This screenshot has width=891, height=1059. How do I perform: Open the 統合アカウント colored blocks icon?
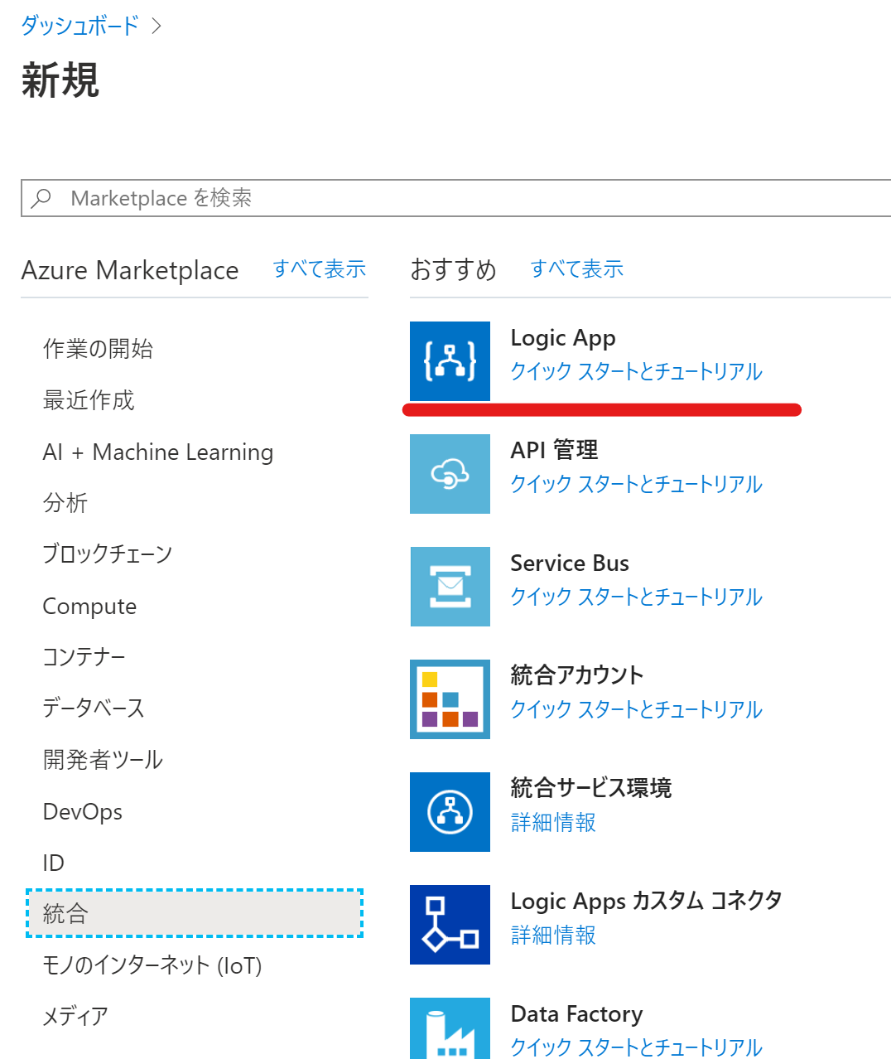click(450, 699)
